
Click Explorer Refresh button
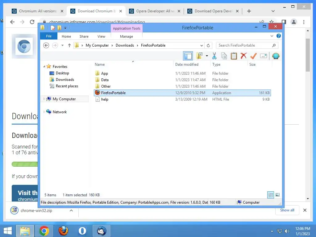(208, 46)
